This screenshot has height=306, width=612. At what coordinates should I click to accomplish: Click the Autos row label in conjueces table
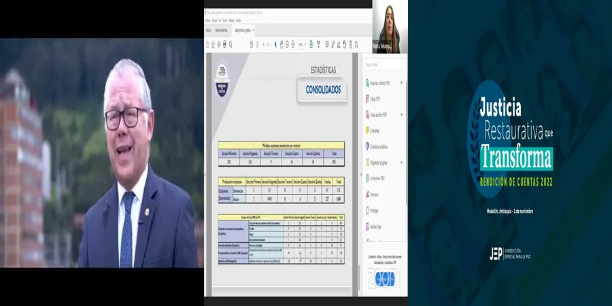(239, 199)
